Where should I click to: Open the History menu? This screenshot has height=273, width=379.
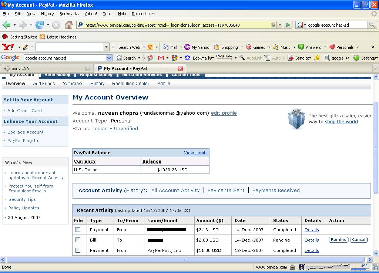[x=47, y=14]
